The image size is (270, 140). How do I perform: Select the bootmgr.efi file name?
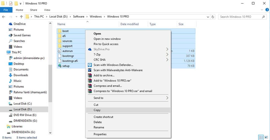(70, 61)
